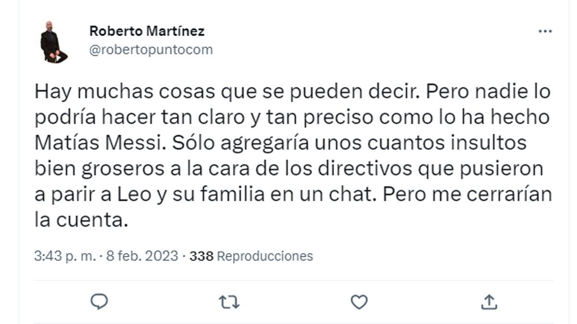Open the three-dot more options menu
The image size is (577, 324).
[x=545, y=32]
